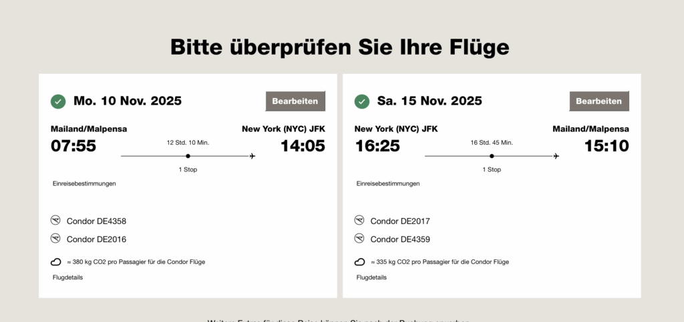
Task: Click the stop dot on the return route
Action: [x=492, y=156]
